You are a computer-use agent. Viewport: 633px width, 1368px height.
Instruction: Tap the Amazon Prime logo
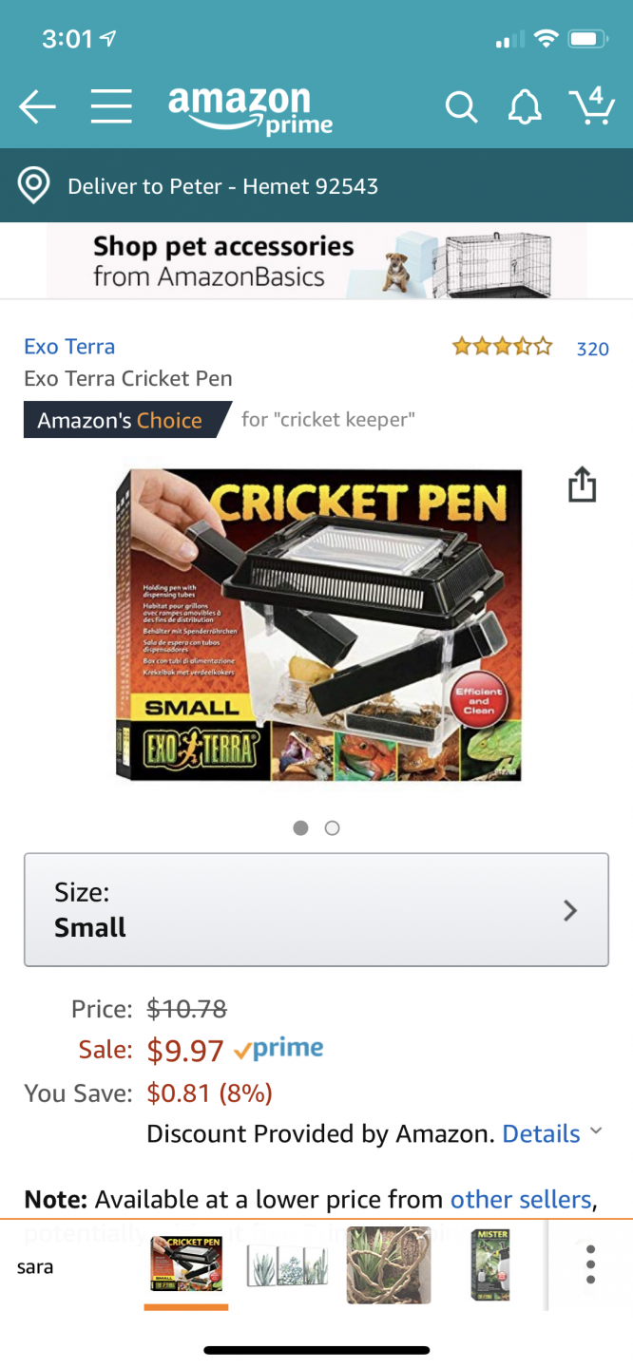click(251, 110)
